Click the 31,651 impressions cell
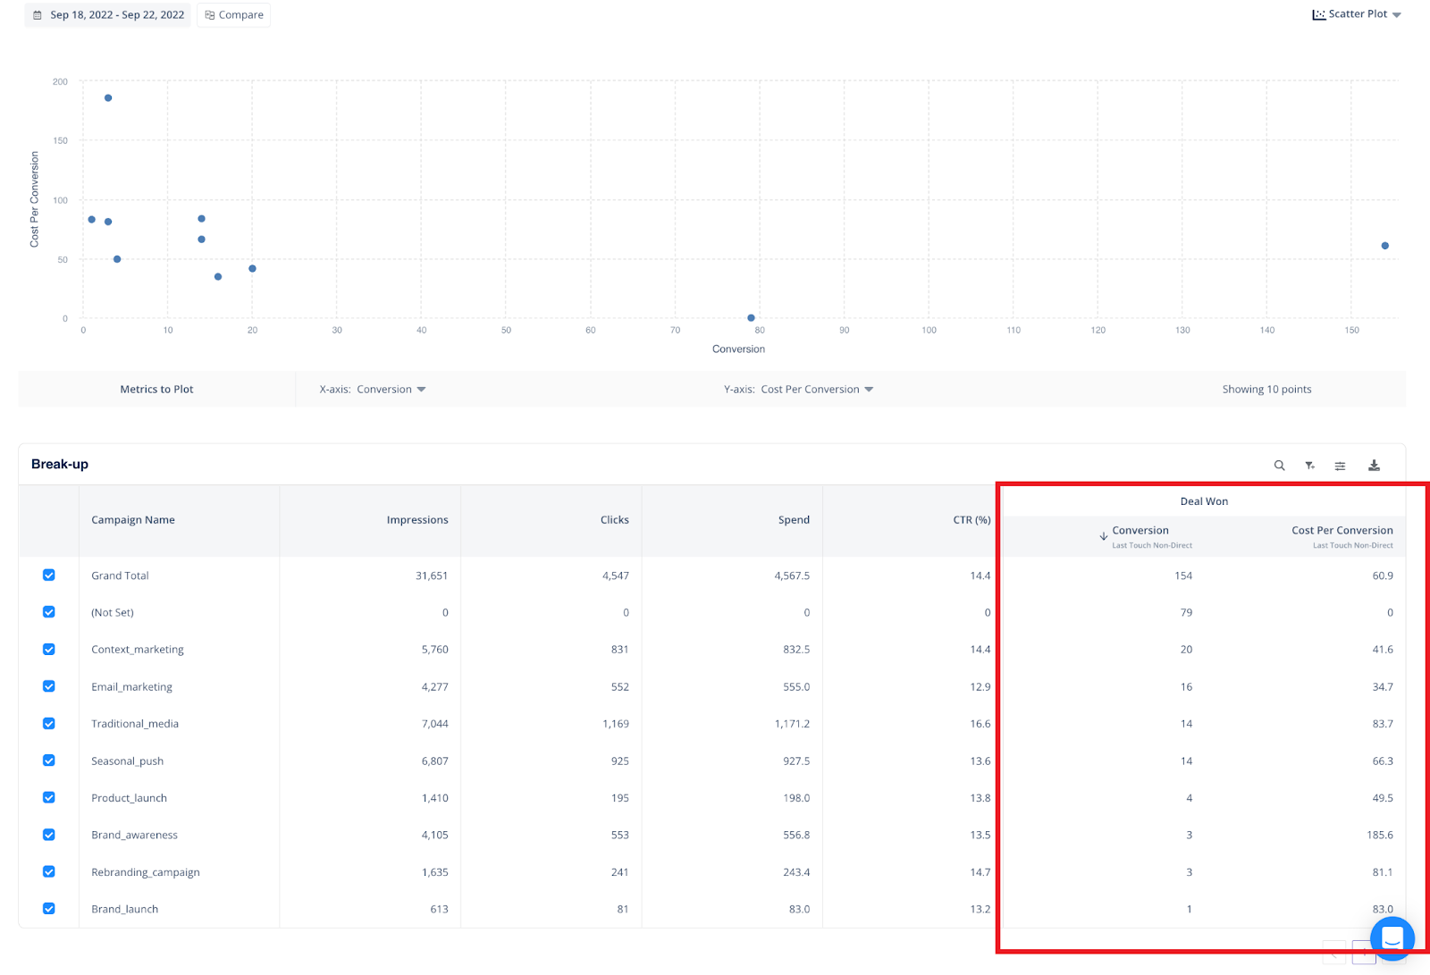1430x975 pixels. (432, 576)
